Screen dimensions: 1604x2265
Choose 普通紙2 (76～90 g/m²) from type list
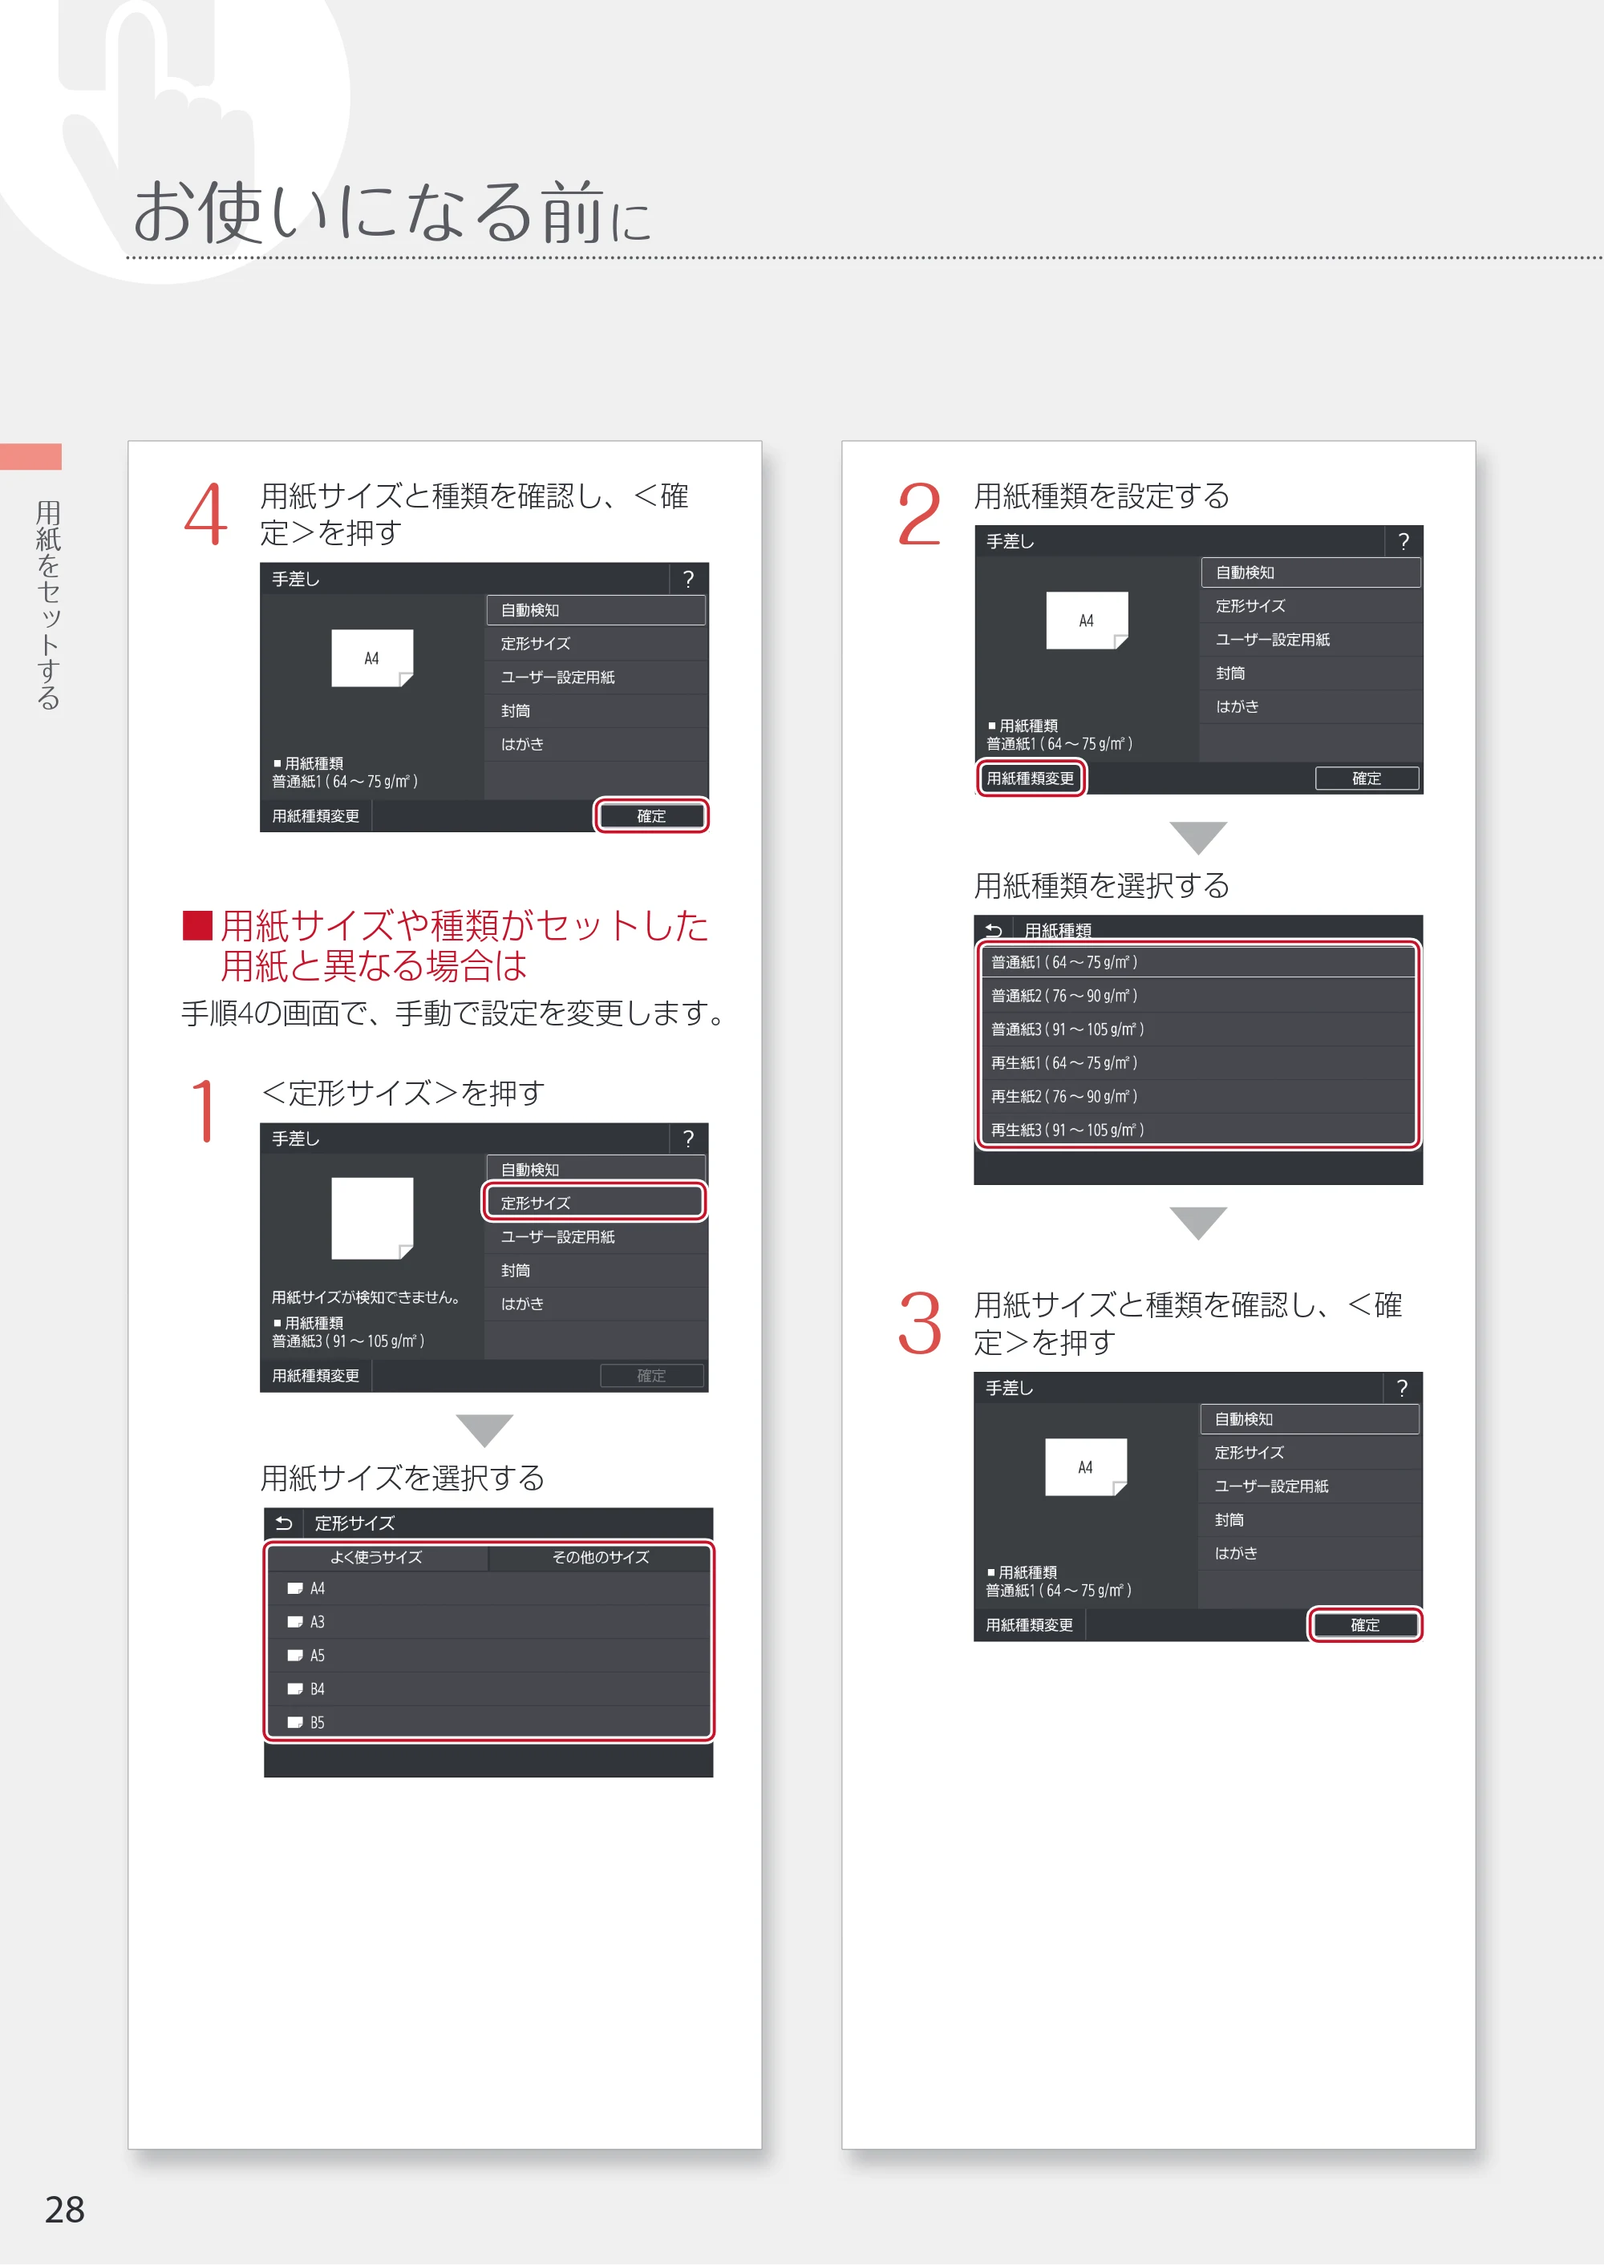[x=1198, y=997]
